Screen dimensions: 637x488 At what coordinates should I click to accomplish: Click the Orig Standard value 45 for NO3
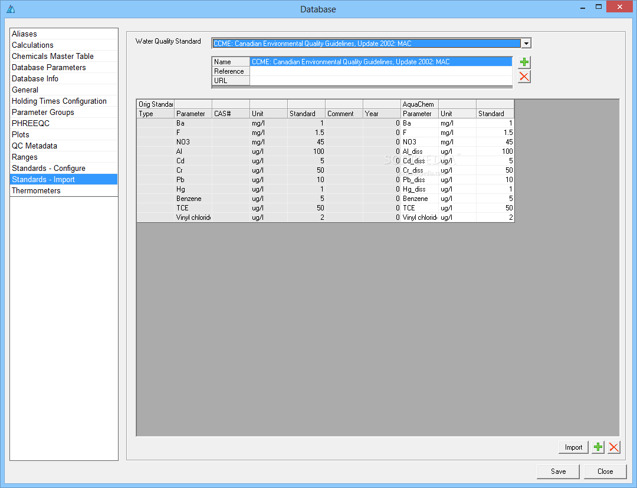(306, 141)
